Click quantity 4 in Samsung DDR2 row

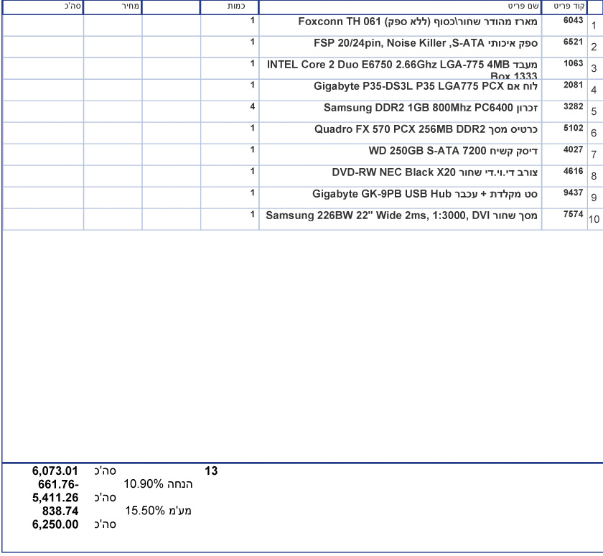click(252, 106)
